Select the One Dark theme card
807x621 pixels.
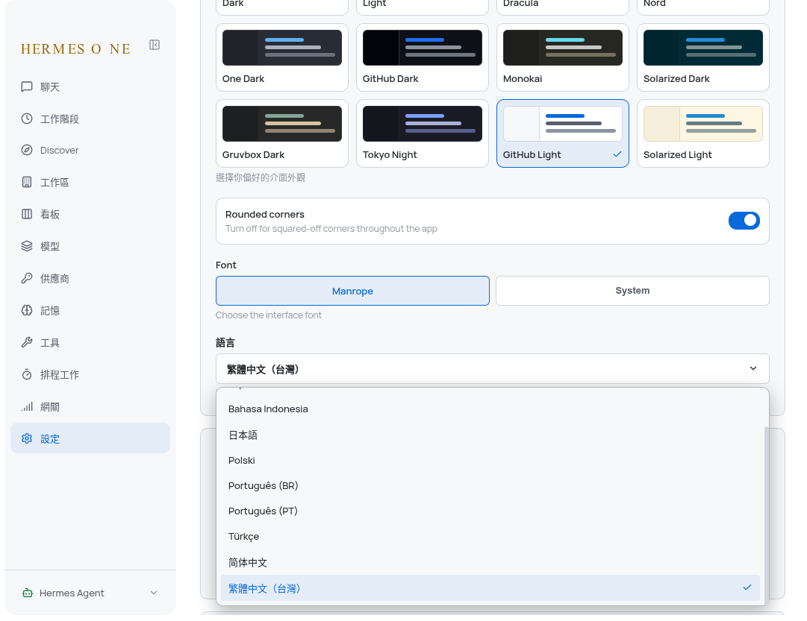click(282, 57)
